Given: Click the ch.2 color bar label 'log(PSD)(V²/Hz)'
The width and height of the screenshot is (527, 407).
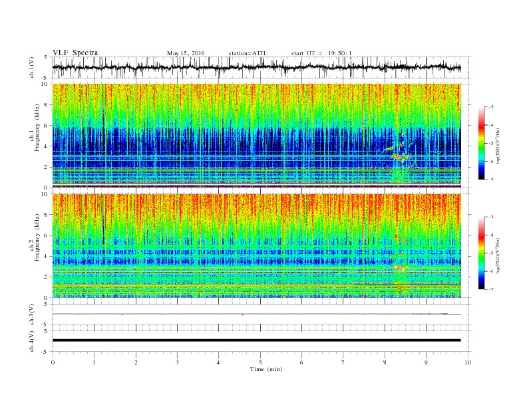Looking at the screenshot, I should 498,255.
